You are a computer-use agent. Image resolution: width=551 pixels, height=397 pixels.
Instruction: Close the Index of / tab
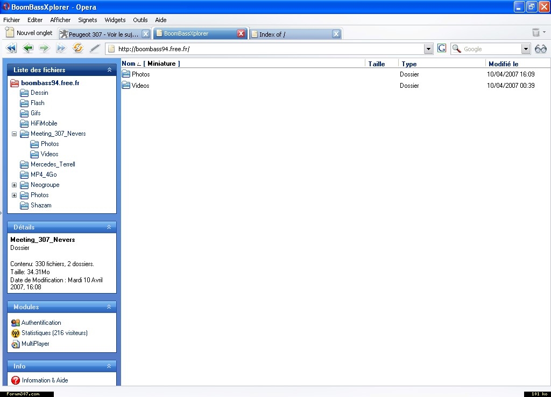click(336, 34)
